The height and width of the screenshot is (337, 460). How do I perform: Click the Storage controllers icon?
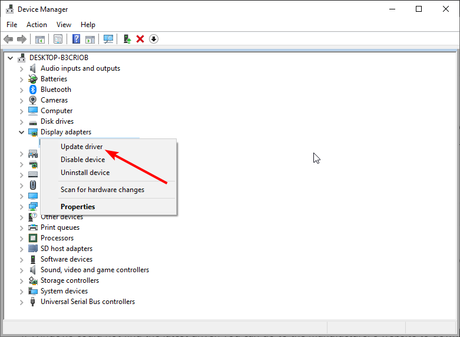pyautogui.click(x=33, y=280)
